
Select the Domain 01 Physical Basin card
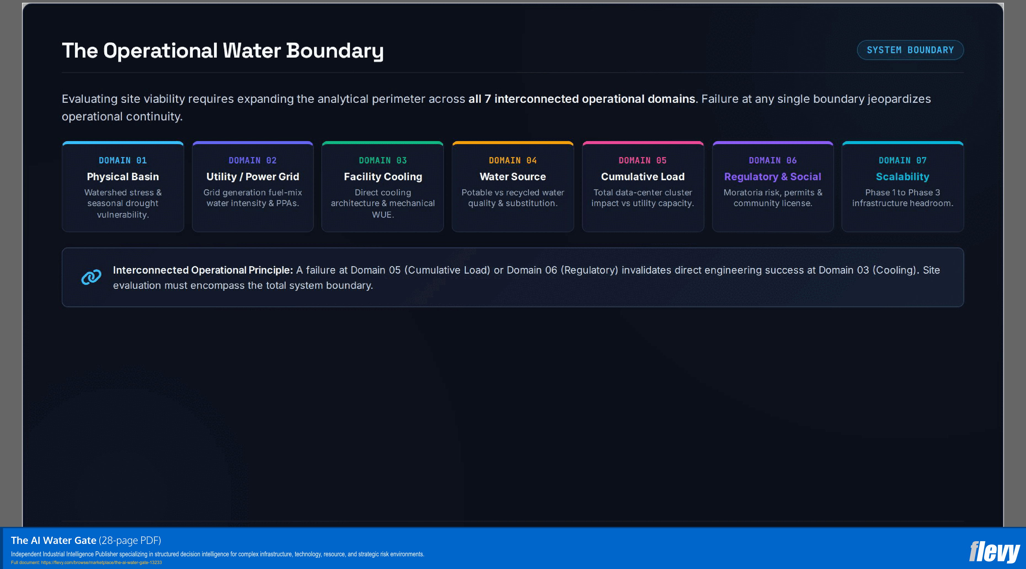click(x=123, y=187)
